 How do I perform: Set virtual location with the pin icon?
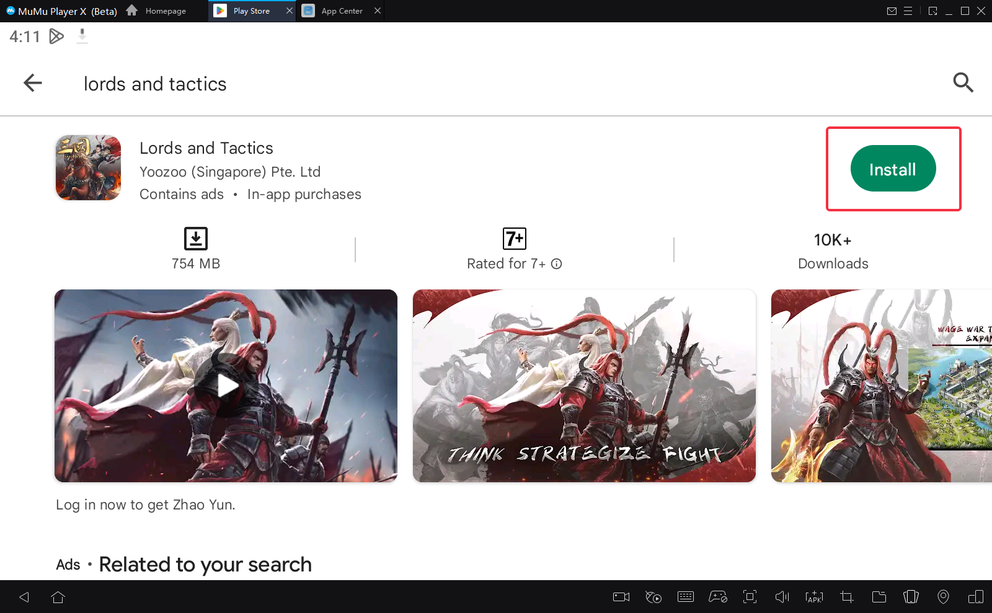[x=943, y=597]
